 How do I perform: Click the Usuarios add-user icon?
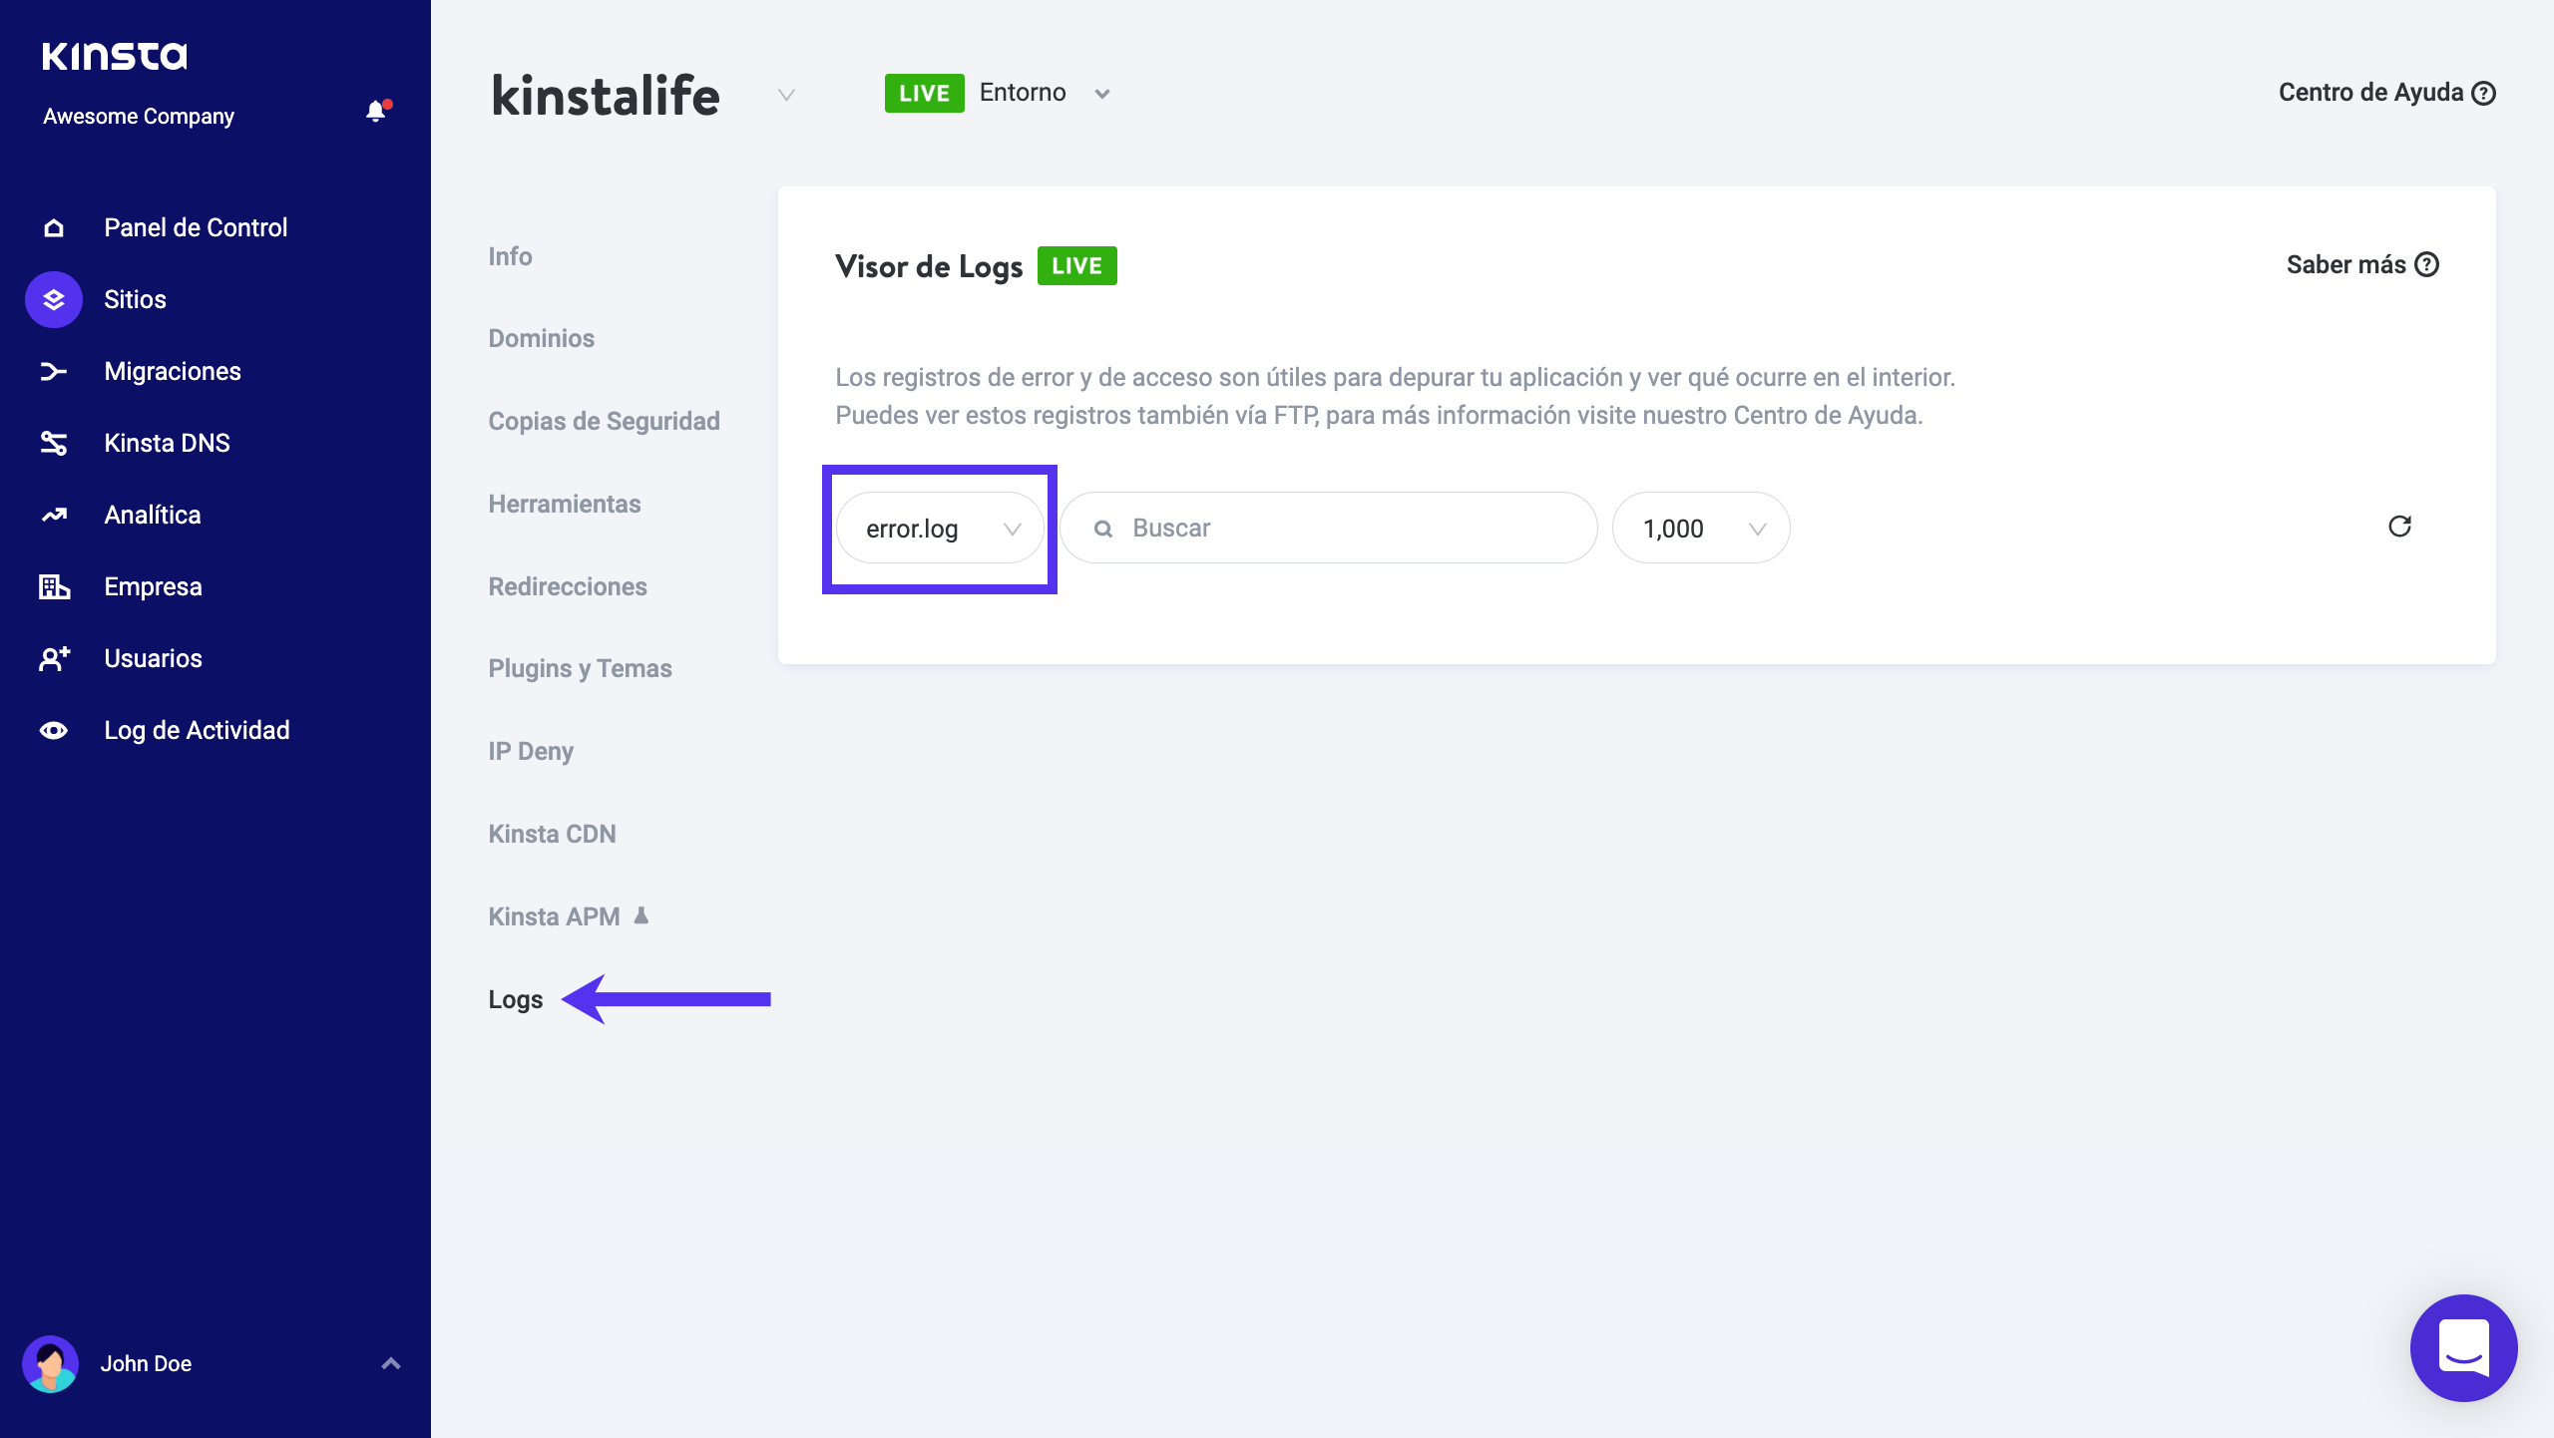pos(54,659)
